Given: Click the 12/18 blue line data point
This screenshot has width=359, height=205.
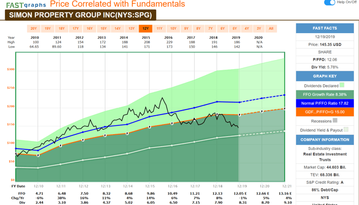Looking at the screenshot, I should click(x=217, y=102).
